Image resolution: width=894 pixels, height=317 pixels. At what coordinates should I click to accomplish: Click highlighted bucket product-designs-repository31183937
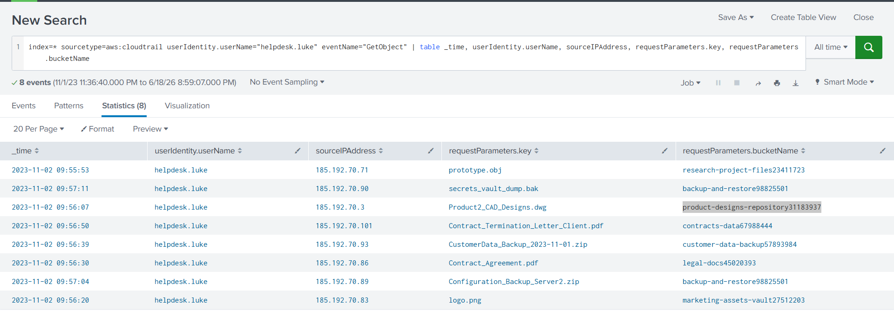coord(752,207)
